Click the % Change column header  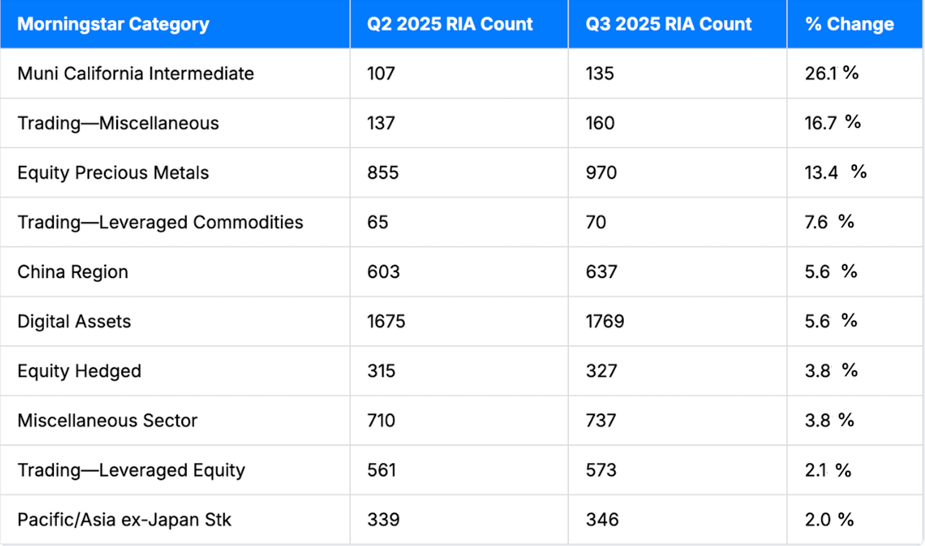(x=849, y=24)
